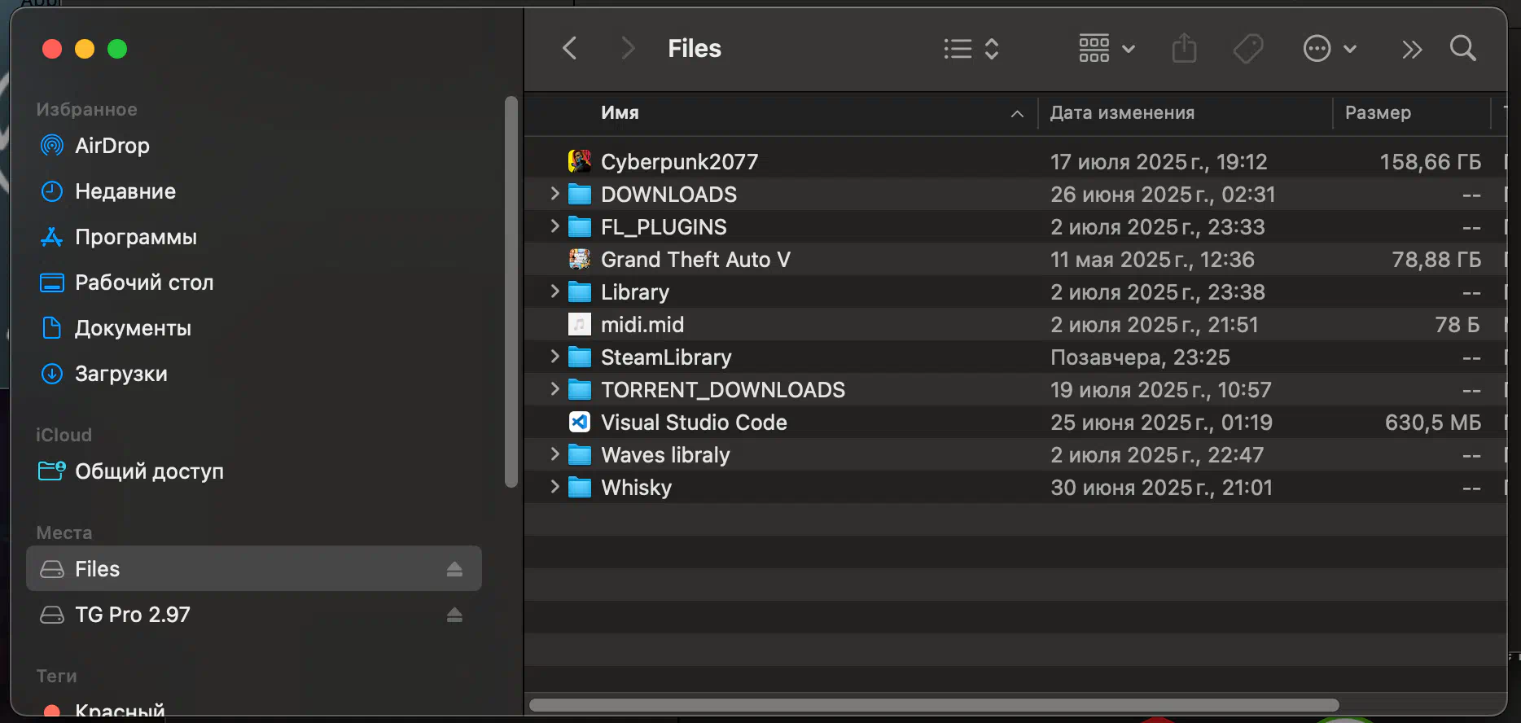
Task: Expand the SteamLibrary folder
Action: click(554, 357)
